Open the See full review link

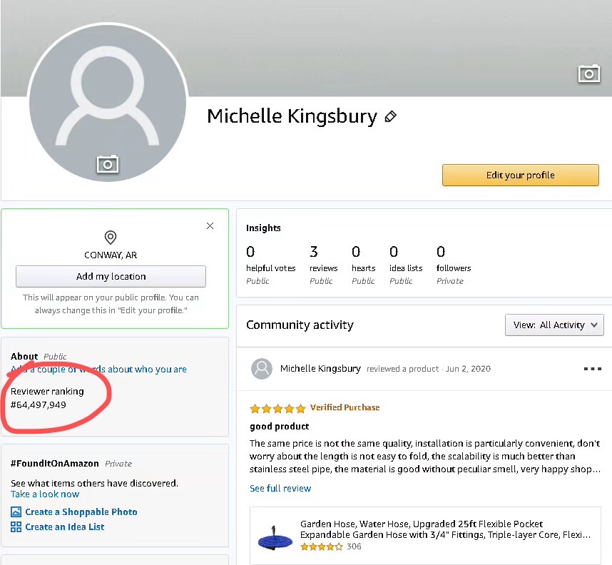[280, 489]
